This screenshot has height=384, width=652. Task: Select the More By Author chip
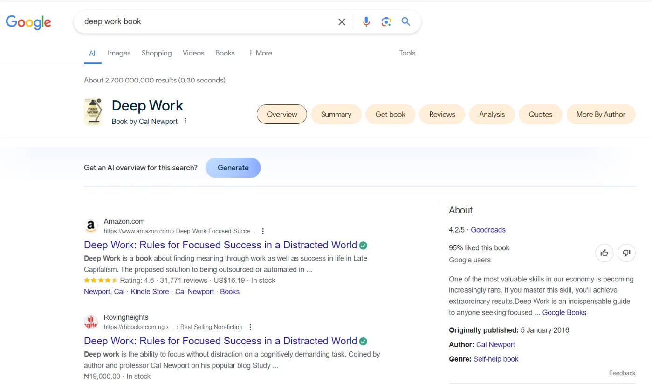coord(601,114)
